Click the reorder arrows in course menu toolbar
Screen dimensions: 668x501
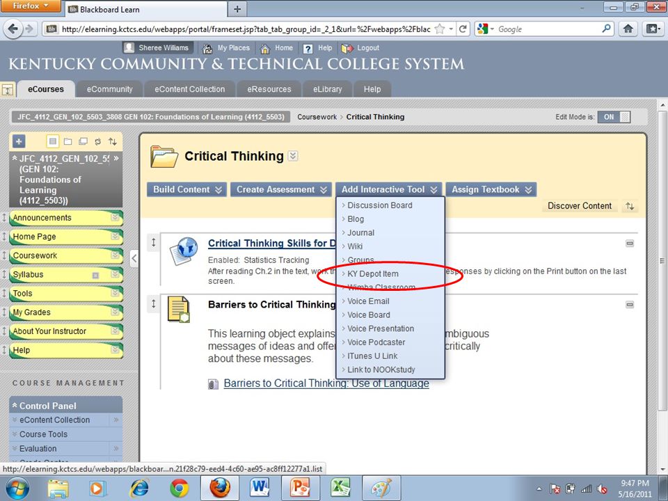click(113, 141)
